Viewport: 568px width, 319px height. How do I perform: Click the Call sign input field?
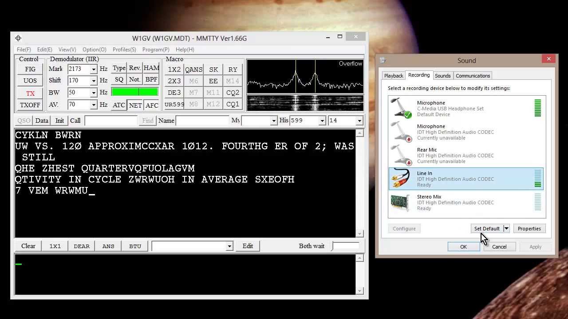[110, 121]
